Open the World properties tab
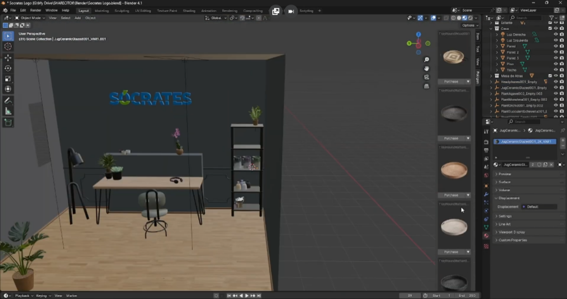The width and height of the screenshot is (567, 299). click(x=486, y=176)
